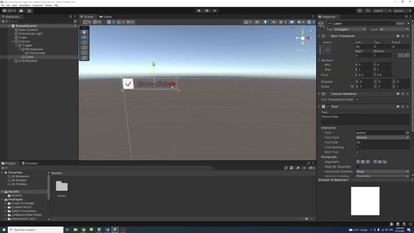Collapse the Anchors foldout
This screenshot has height=233, width=414.
(x=320, y=60)
